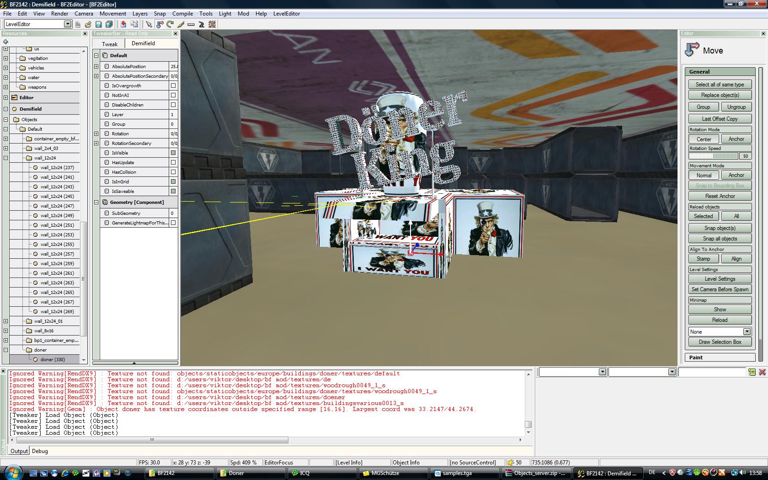The image size is (768, 480).
Task: Click the Internet Explorer quick launch icon
Action: tap(65, 473)
